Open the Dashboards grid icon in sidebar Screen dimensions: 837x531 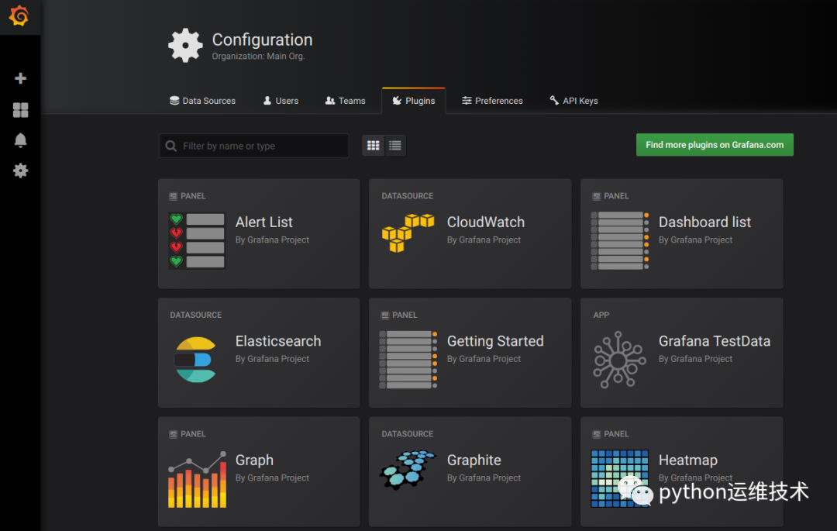click(x=20, y=110)
